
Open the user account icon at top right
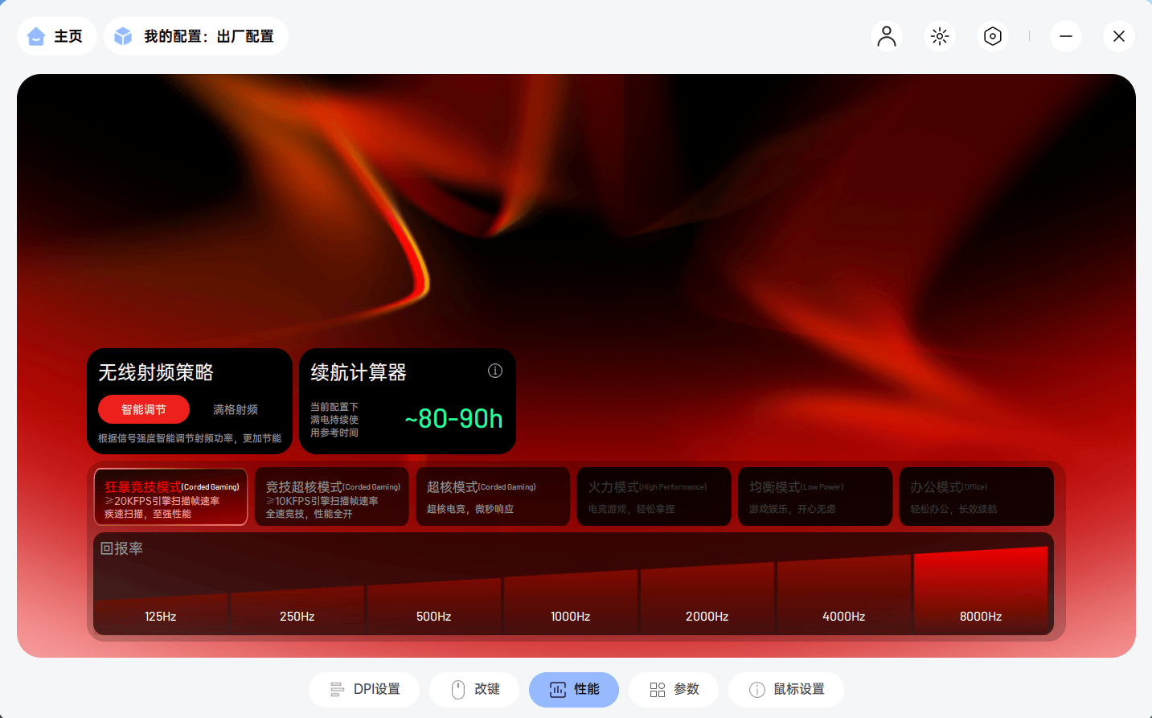[886, 35]
